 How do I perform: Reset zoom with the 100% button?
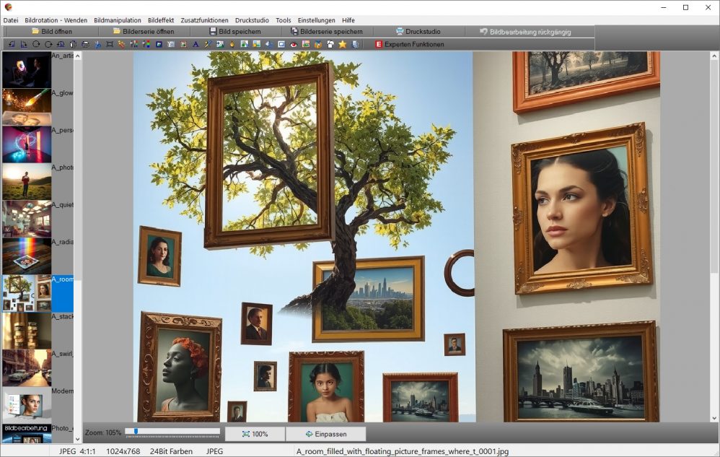[255, 434]
